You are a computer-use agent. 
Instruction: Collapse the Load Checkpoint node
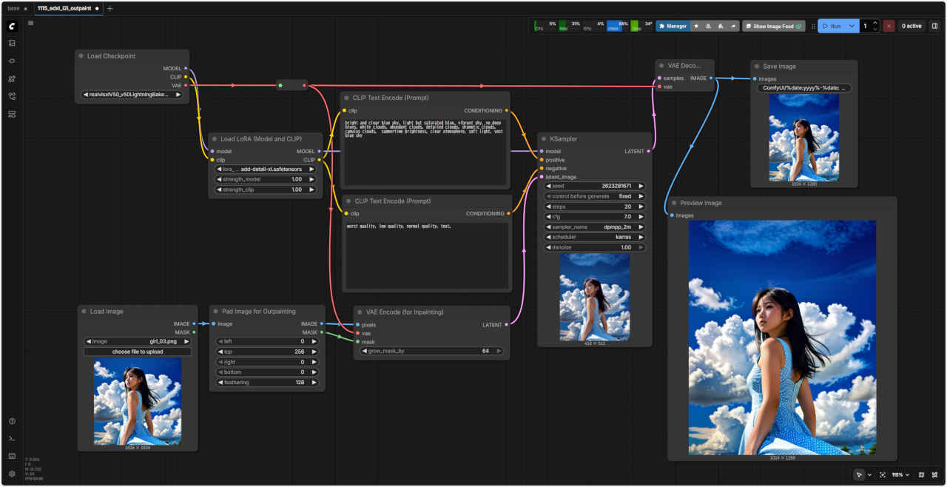(x=81, y=56)
